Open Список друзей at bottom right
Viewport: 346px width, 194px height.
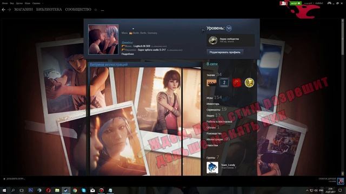[x=327, y=179]
